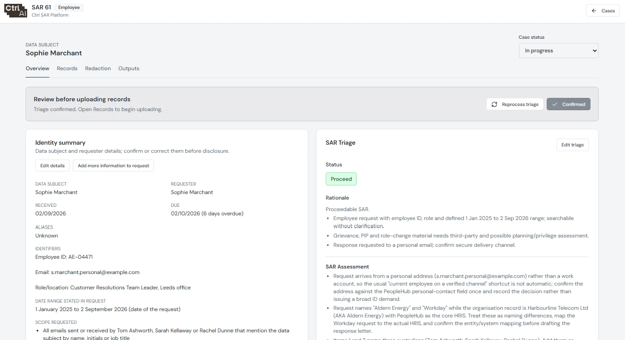The width and height of the screenshot is (625, 340).
Task: Click the SAR Assessment heading
Action: click(x=347, y=267)
